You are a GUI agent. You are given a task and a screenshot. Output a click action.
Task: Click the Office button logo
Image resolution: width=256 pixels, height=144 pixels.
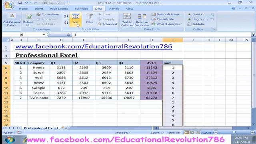(x=8, y=5)
